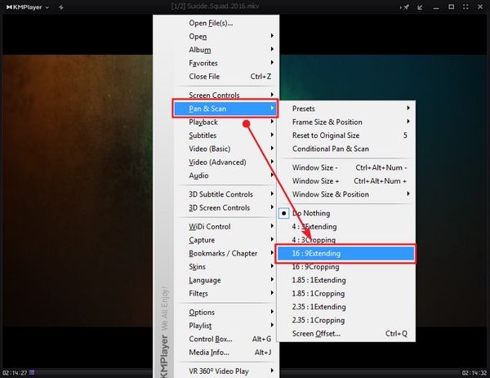
Task: Open Window Size & Position submenu
Action: (346, 194)
